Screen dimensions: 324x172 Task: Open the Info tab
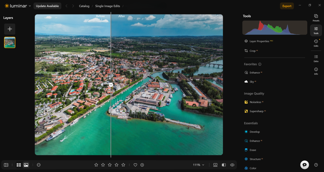point(316,71)
